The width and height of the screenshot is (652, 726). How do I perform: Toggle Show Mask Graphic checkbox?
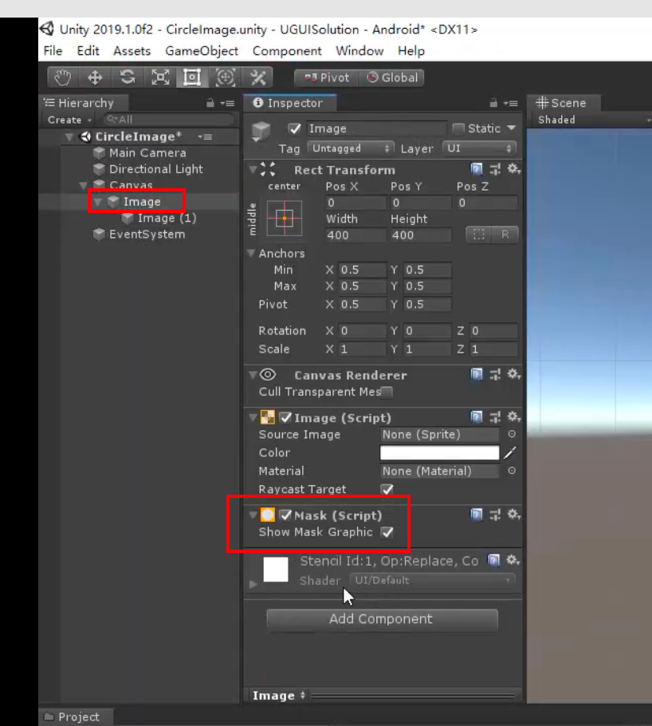[387, 532]
